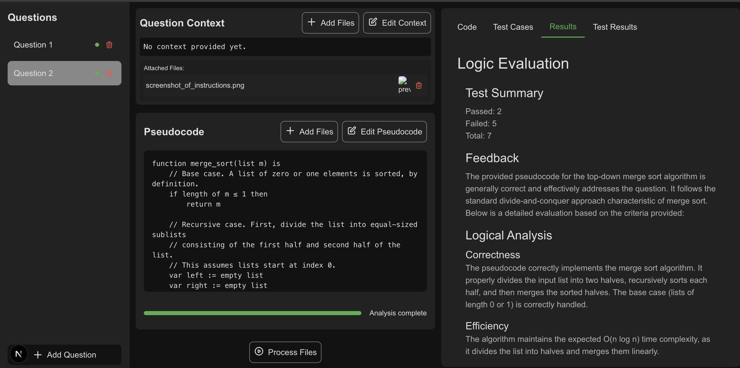The width and height of the screenshot is (740, 368).
Task: Click the green analysis progress bar
Action: [x=252, y=313]
